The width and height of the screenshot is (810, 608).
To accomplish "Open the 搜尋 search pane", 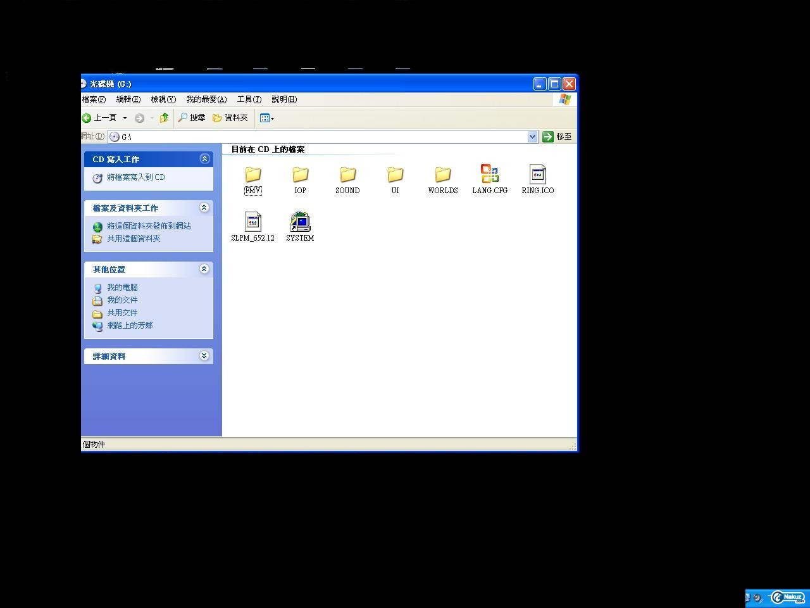I will tap(192, 118).
